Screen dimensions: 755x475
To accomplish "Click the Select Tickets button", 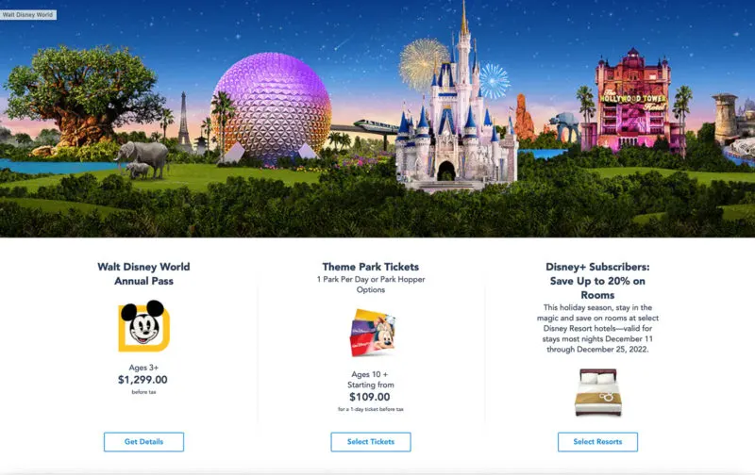I will [371, 442].
